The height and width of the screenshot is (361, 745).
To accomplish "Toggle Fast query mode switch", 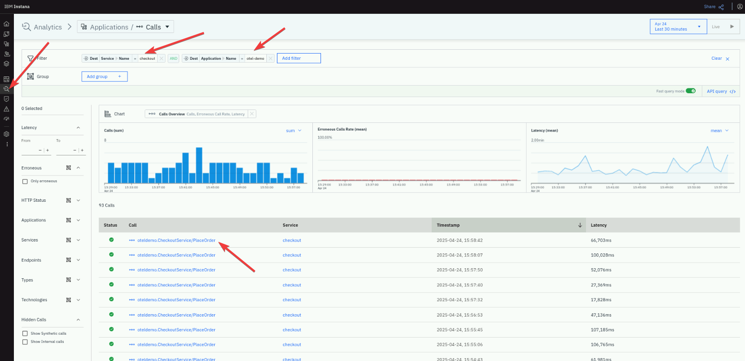I will click(690, 91).
